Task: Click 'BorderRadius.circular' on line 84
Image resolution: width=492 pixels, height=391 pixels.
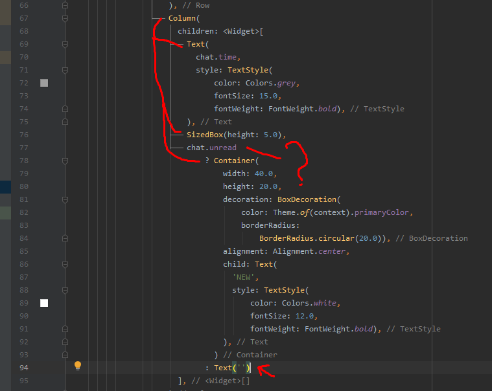Action: point(307,238)
